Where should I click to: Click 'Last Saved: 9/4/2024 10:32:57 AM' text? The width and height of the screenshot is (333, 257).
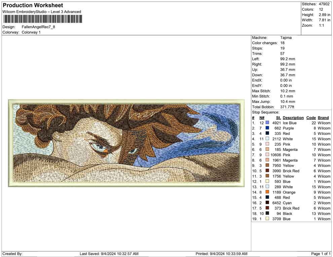(x=109, y=254)
